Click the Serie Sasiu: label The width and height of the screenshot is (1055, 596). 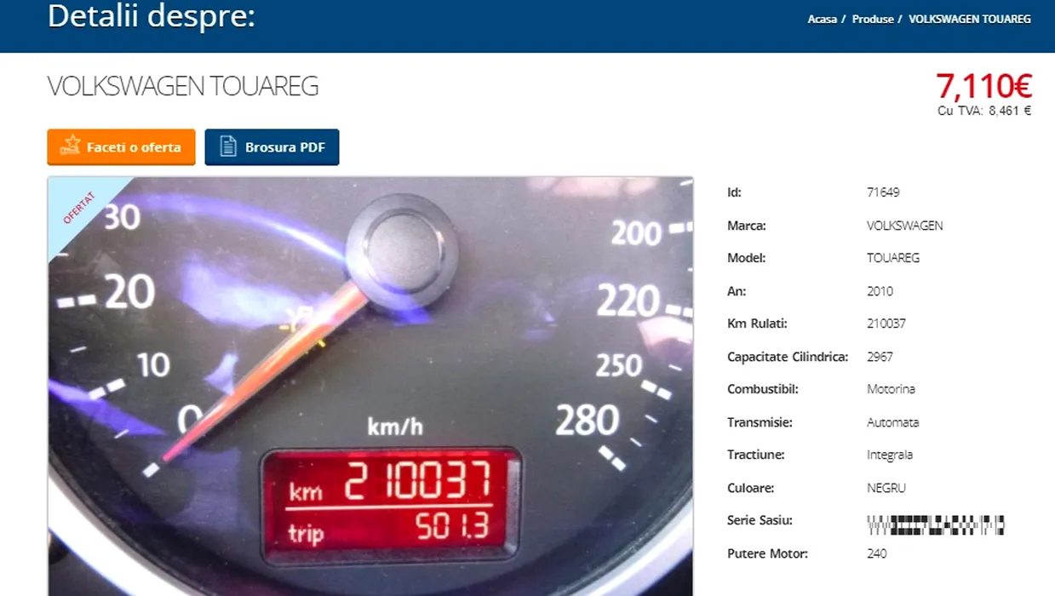coord(760,520)
